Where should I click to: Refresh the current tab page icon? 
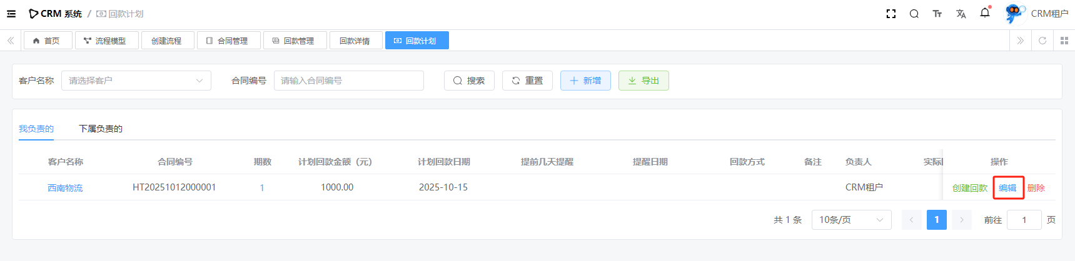coord(1042,41)
